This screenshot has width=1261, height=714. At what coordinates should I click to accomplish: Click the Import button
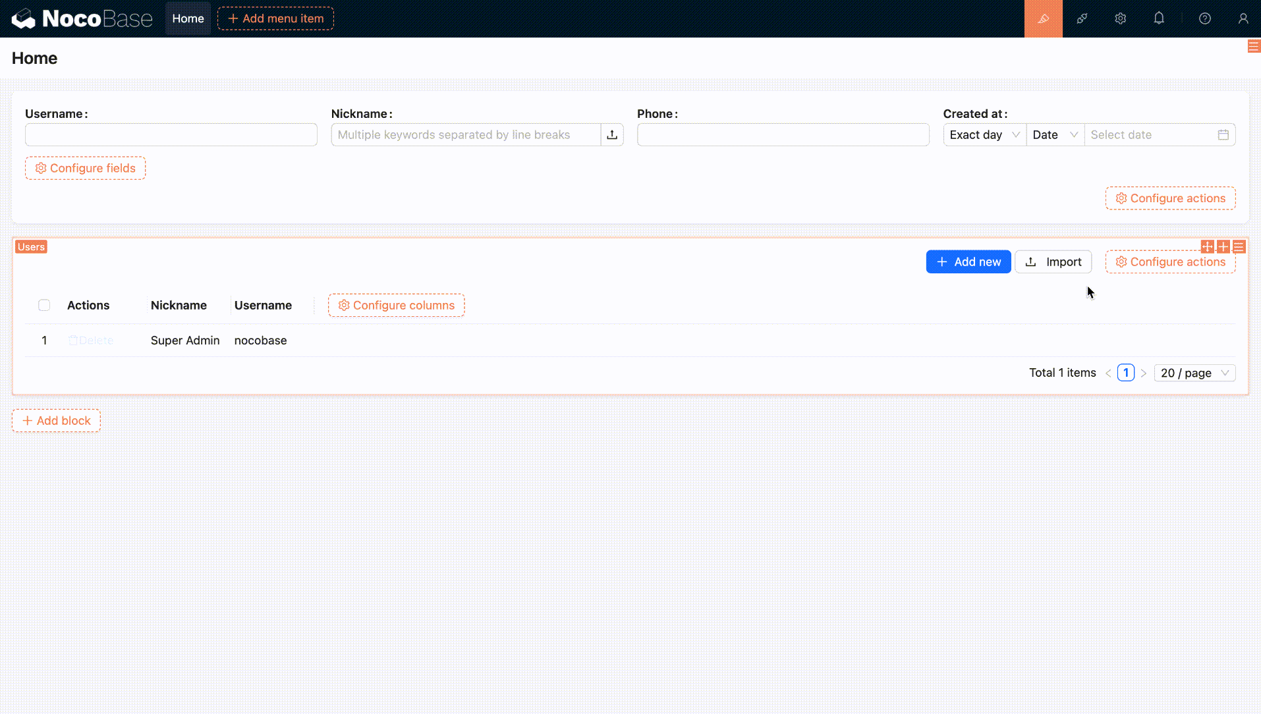pyautogui.click(x=1053, y=261)
